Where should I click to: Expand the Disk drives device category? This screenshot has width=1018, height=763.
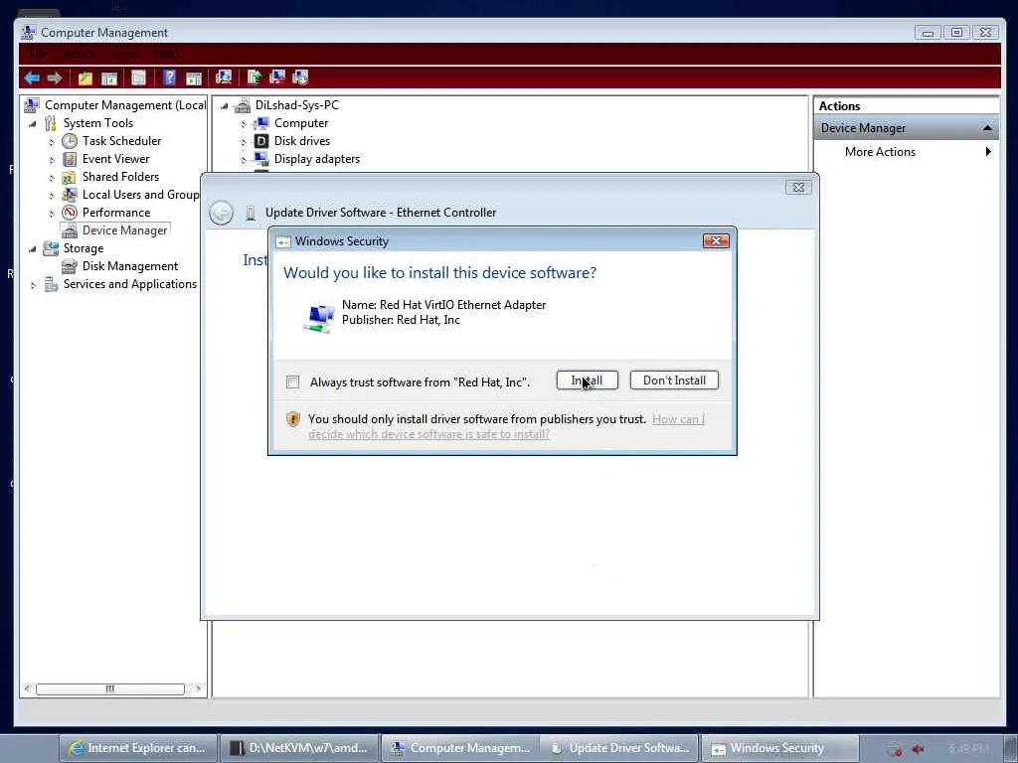click(244, 141)
